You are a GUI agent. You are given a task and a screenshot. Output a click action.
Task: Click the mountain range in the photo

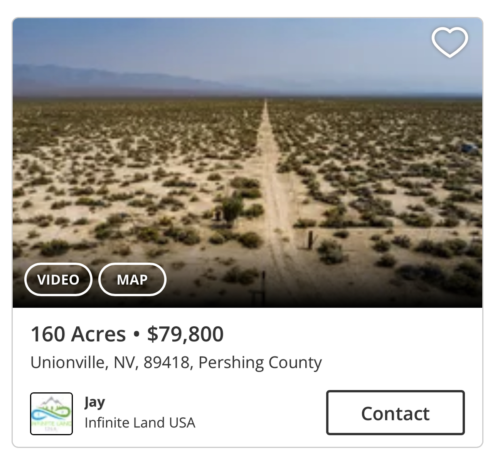pos(96,75)
